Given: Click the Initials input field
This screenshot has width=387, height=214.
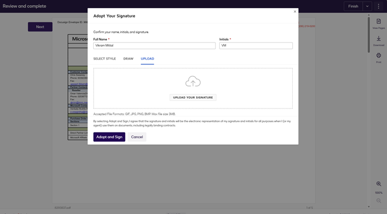Looking at the screenshot, I should [256, 45].
